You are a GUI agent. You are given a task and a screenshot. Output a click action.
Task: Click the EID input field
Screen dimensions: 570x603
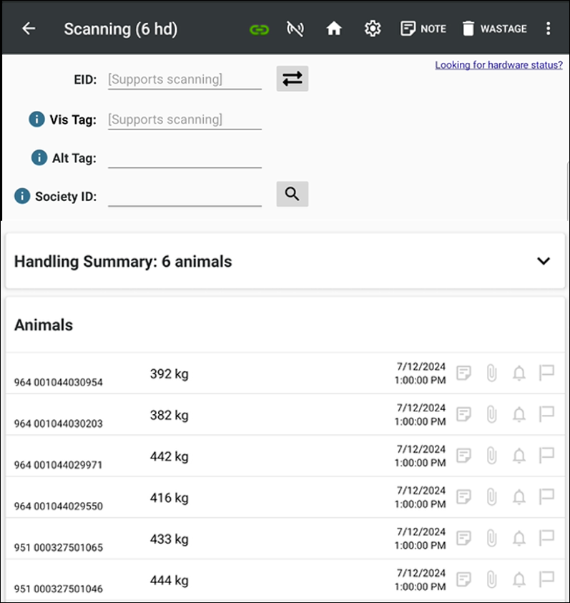(185, 79)
